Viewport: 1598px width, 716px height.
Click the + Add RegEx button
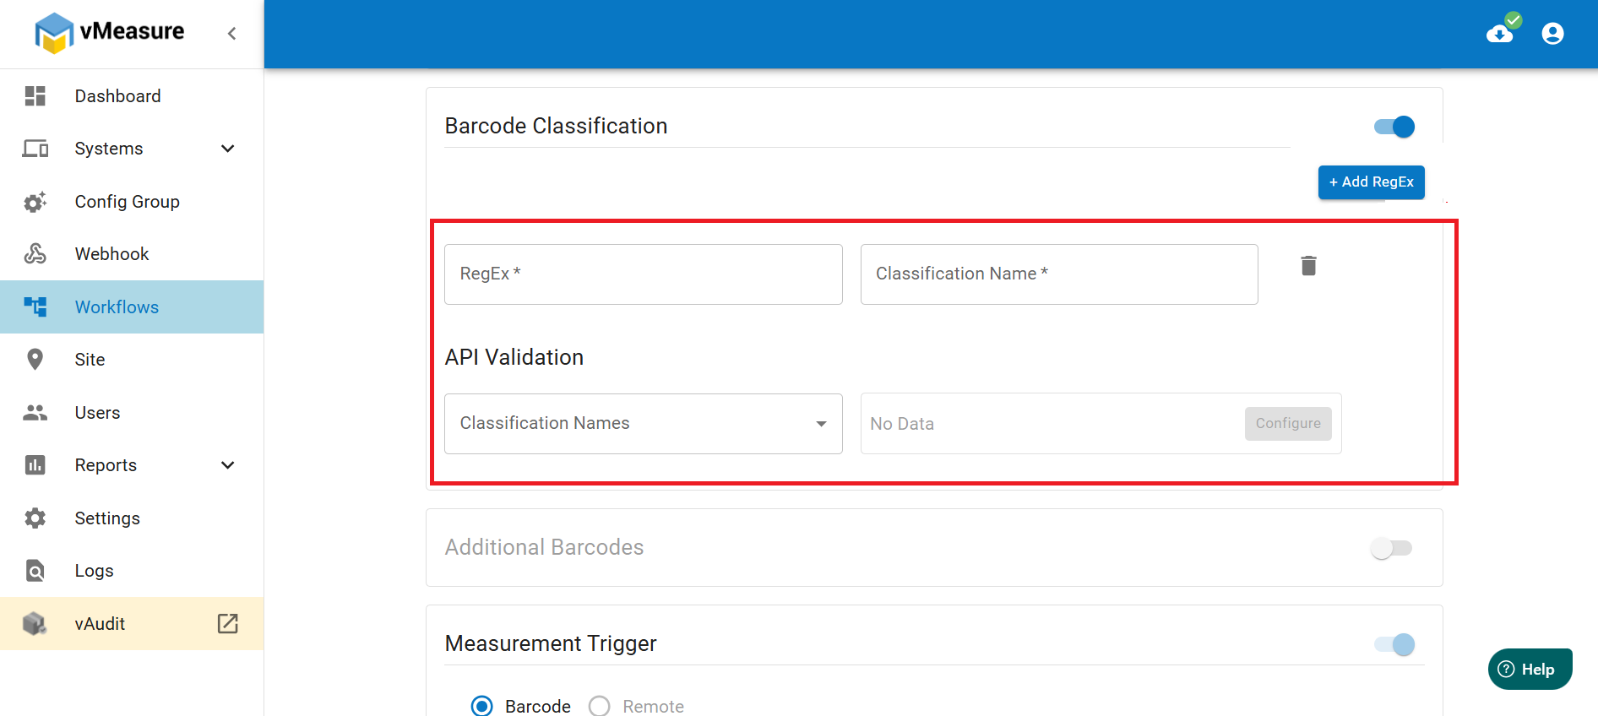(1372, 182)
